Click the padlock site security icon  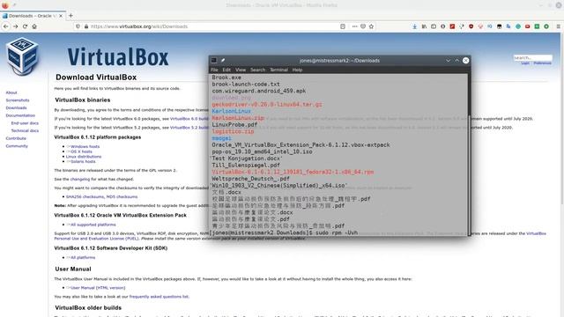[86, 26]
